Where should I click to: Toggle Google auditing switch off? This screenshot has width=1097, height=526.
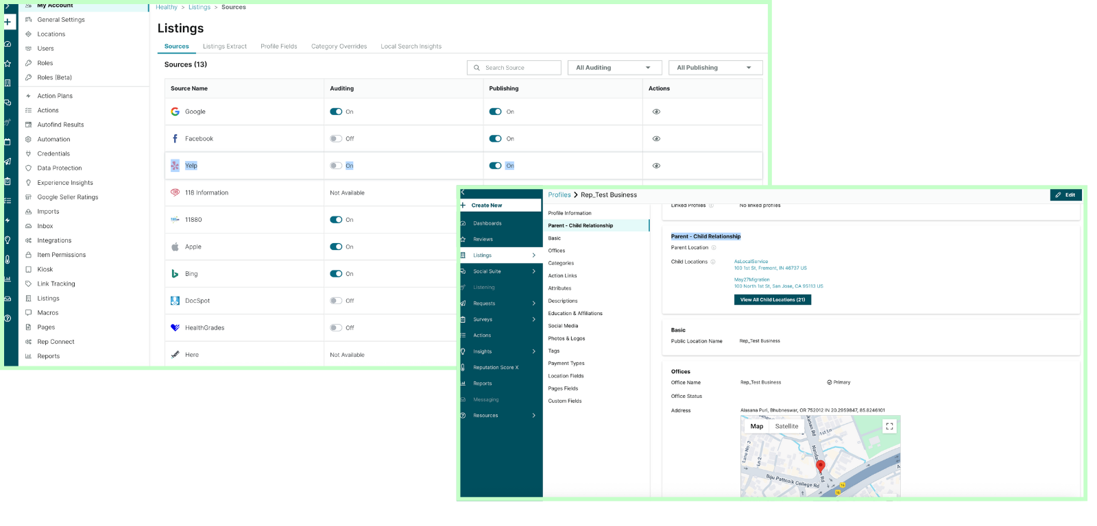tap(336, 112)
